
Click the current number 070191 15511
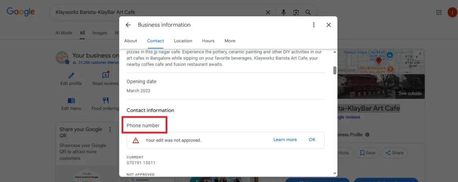pos(141,163)
